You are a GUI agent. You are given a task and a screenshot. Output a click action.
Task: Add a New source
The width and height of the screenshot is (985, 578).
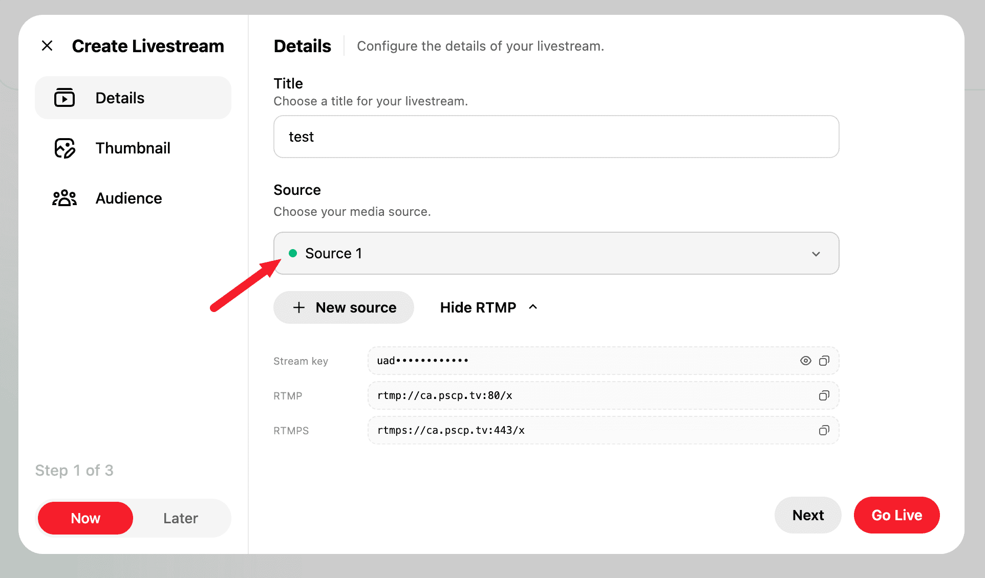[344, 307]
